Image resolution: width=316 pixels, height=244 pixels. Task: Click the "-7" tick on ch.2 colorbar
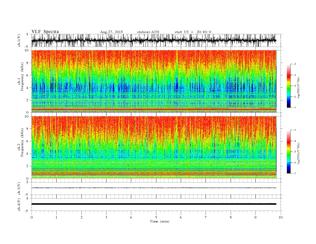pyautogui.click(x=294, y=173)
